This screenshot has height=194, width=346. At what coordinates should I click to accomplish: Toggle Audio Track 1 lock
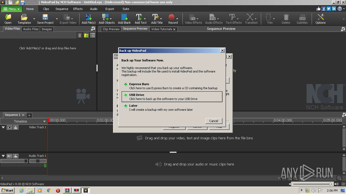pyautogui.click(x=16, y=156)
